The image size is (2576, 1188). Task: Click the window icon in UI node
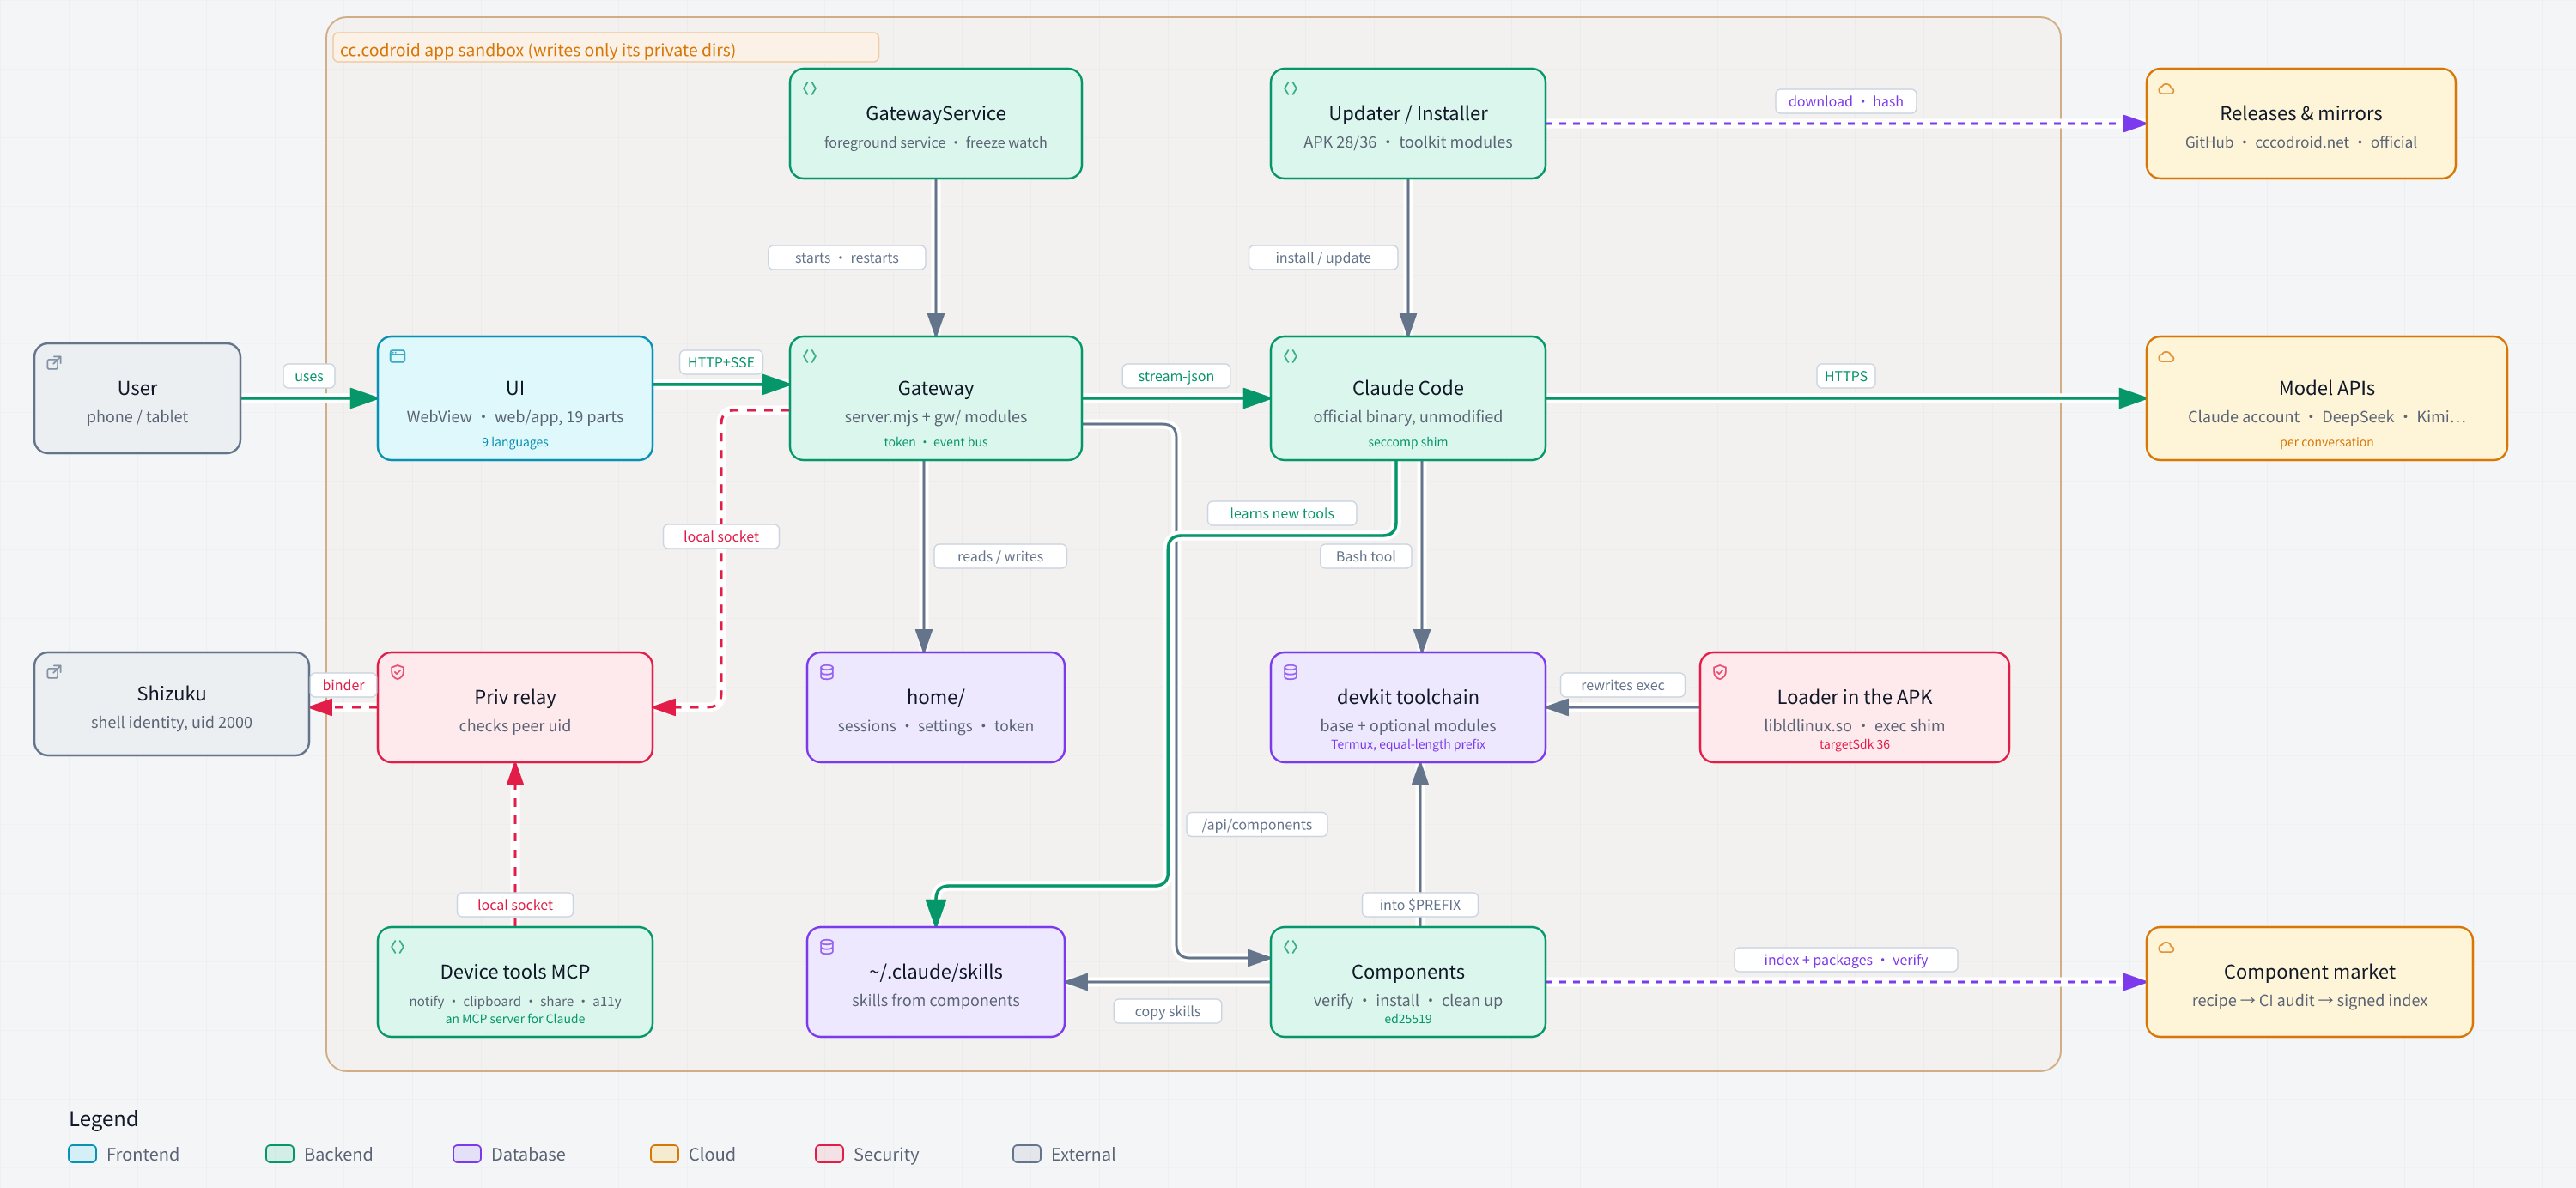pyautogui.click(x=398, y=356)
